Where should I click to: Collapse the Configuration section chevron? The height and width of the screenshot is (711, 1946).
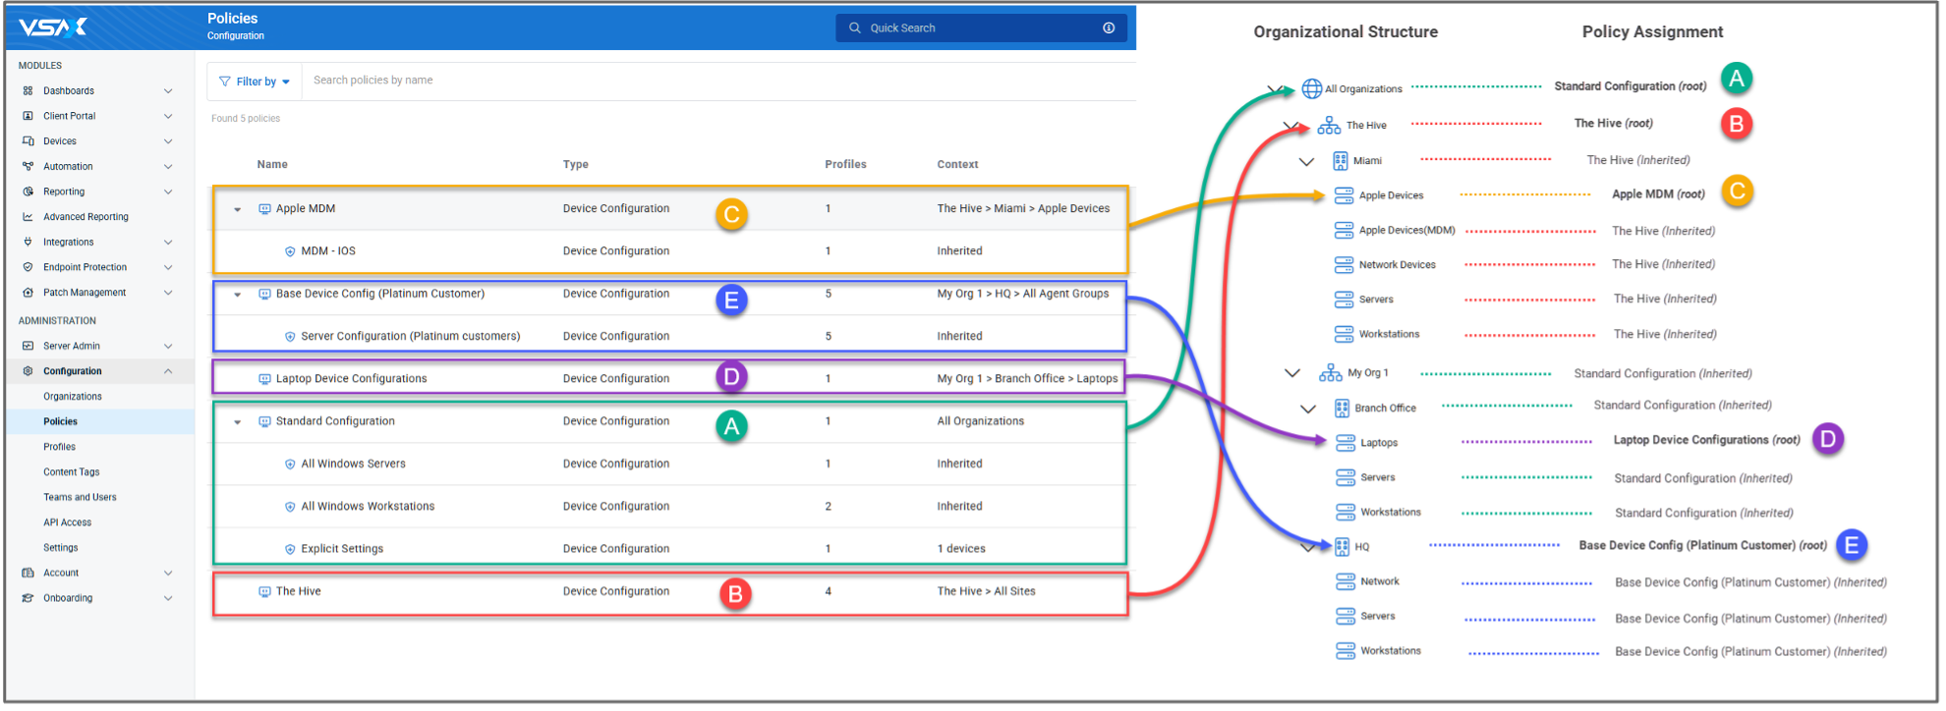tap(168, 371)
